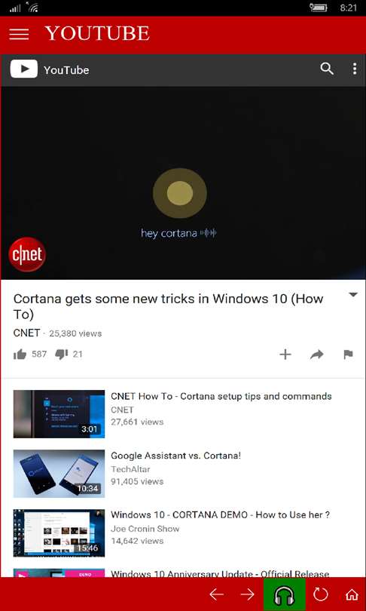Go to home via house icon
This screenshot has width=366, height=611.
coord(352,594)
